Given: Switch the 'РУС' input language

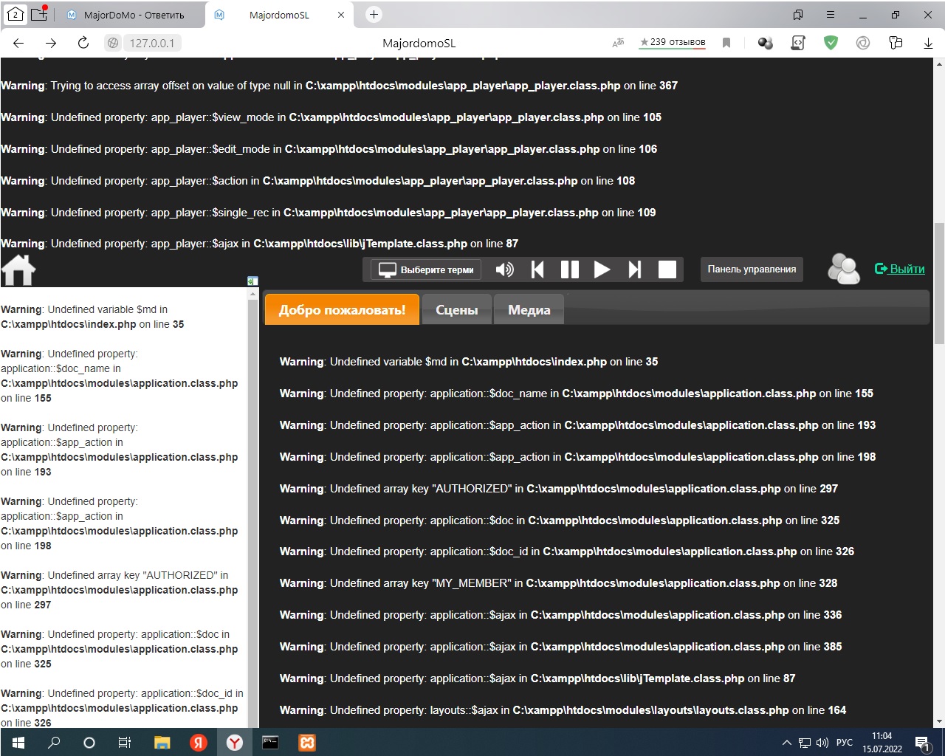Looking at the screenshot, I should click(x=844, y=743).
